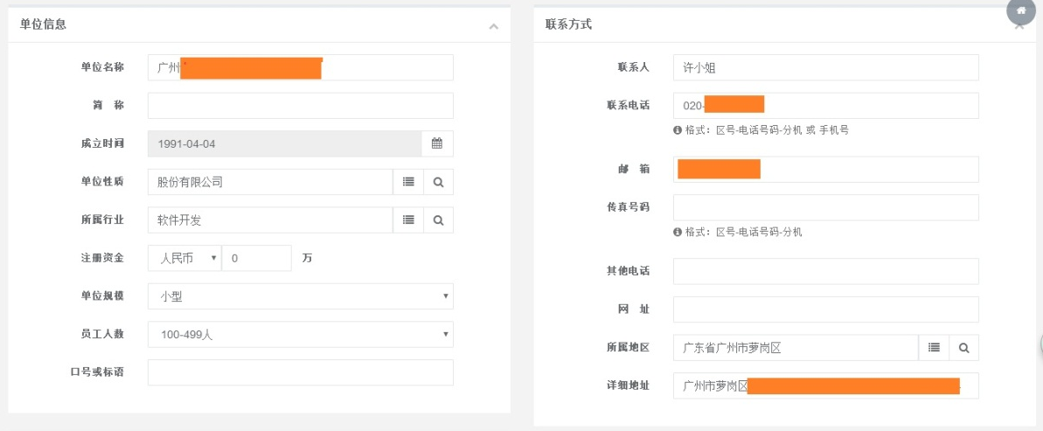Screen dimensions: 1043x431
Task: Open the list icon beside 所属地区
Action: 933,348
